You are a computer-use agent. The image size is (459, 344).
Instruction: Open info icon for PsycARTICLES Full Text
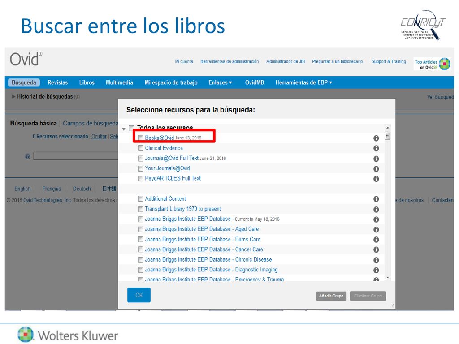coord(376,179)
